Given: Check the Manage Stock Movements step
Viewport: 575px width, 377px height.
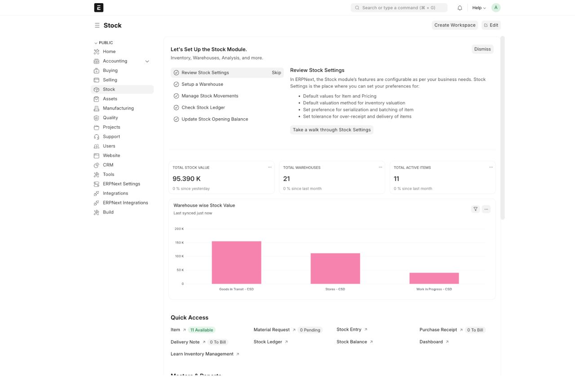Looking at the screenshot, I should pyautogui.click(x=176, y=96).
